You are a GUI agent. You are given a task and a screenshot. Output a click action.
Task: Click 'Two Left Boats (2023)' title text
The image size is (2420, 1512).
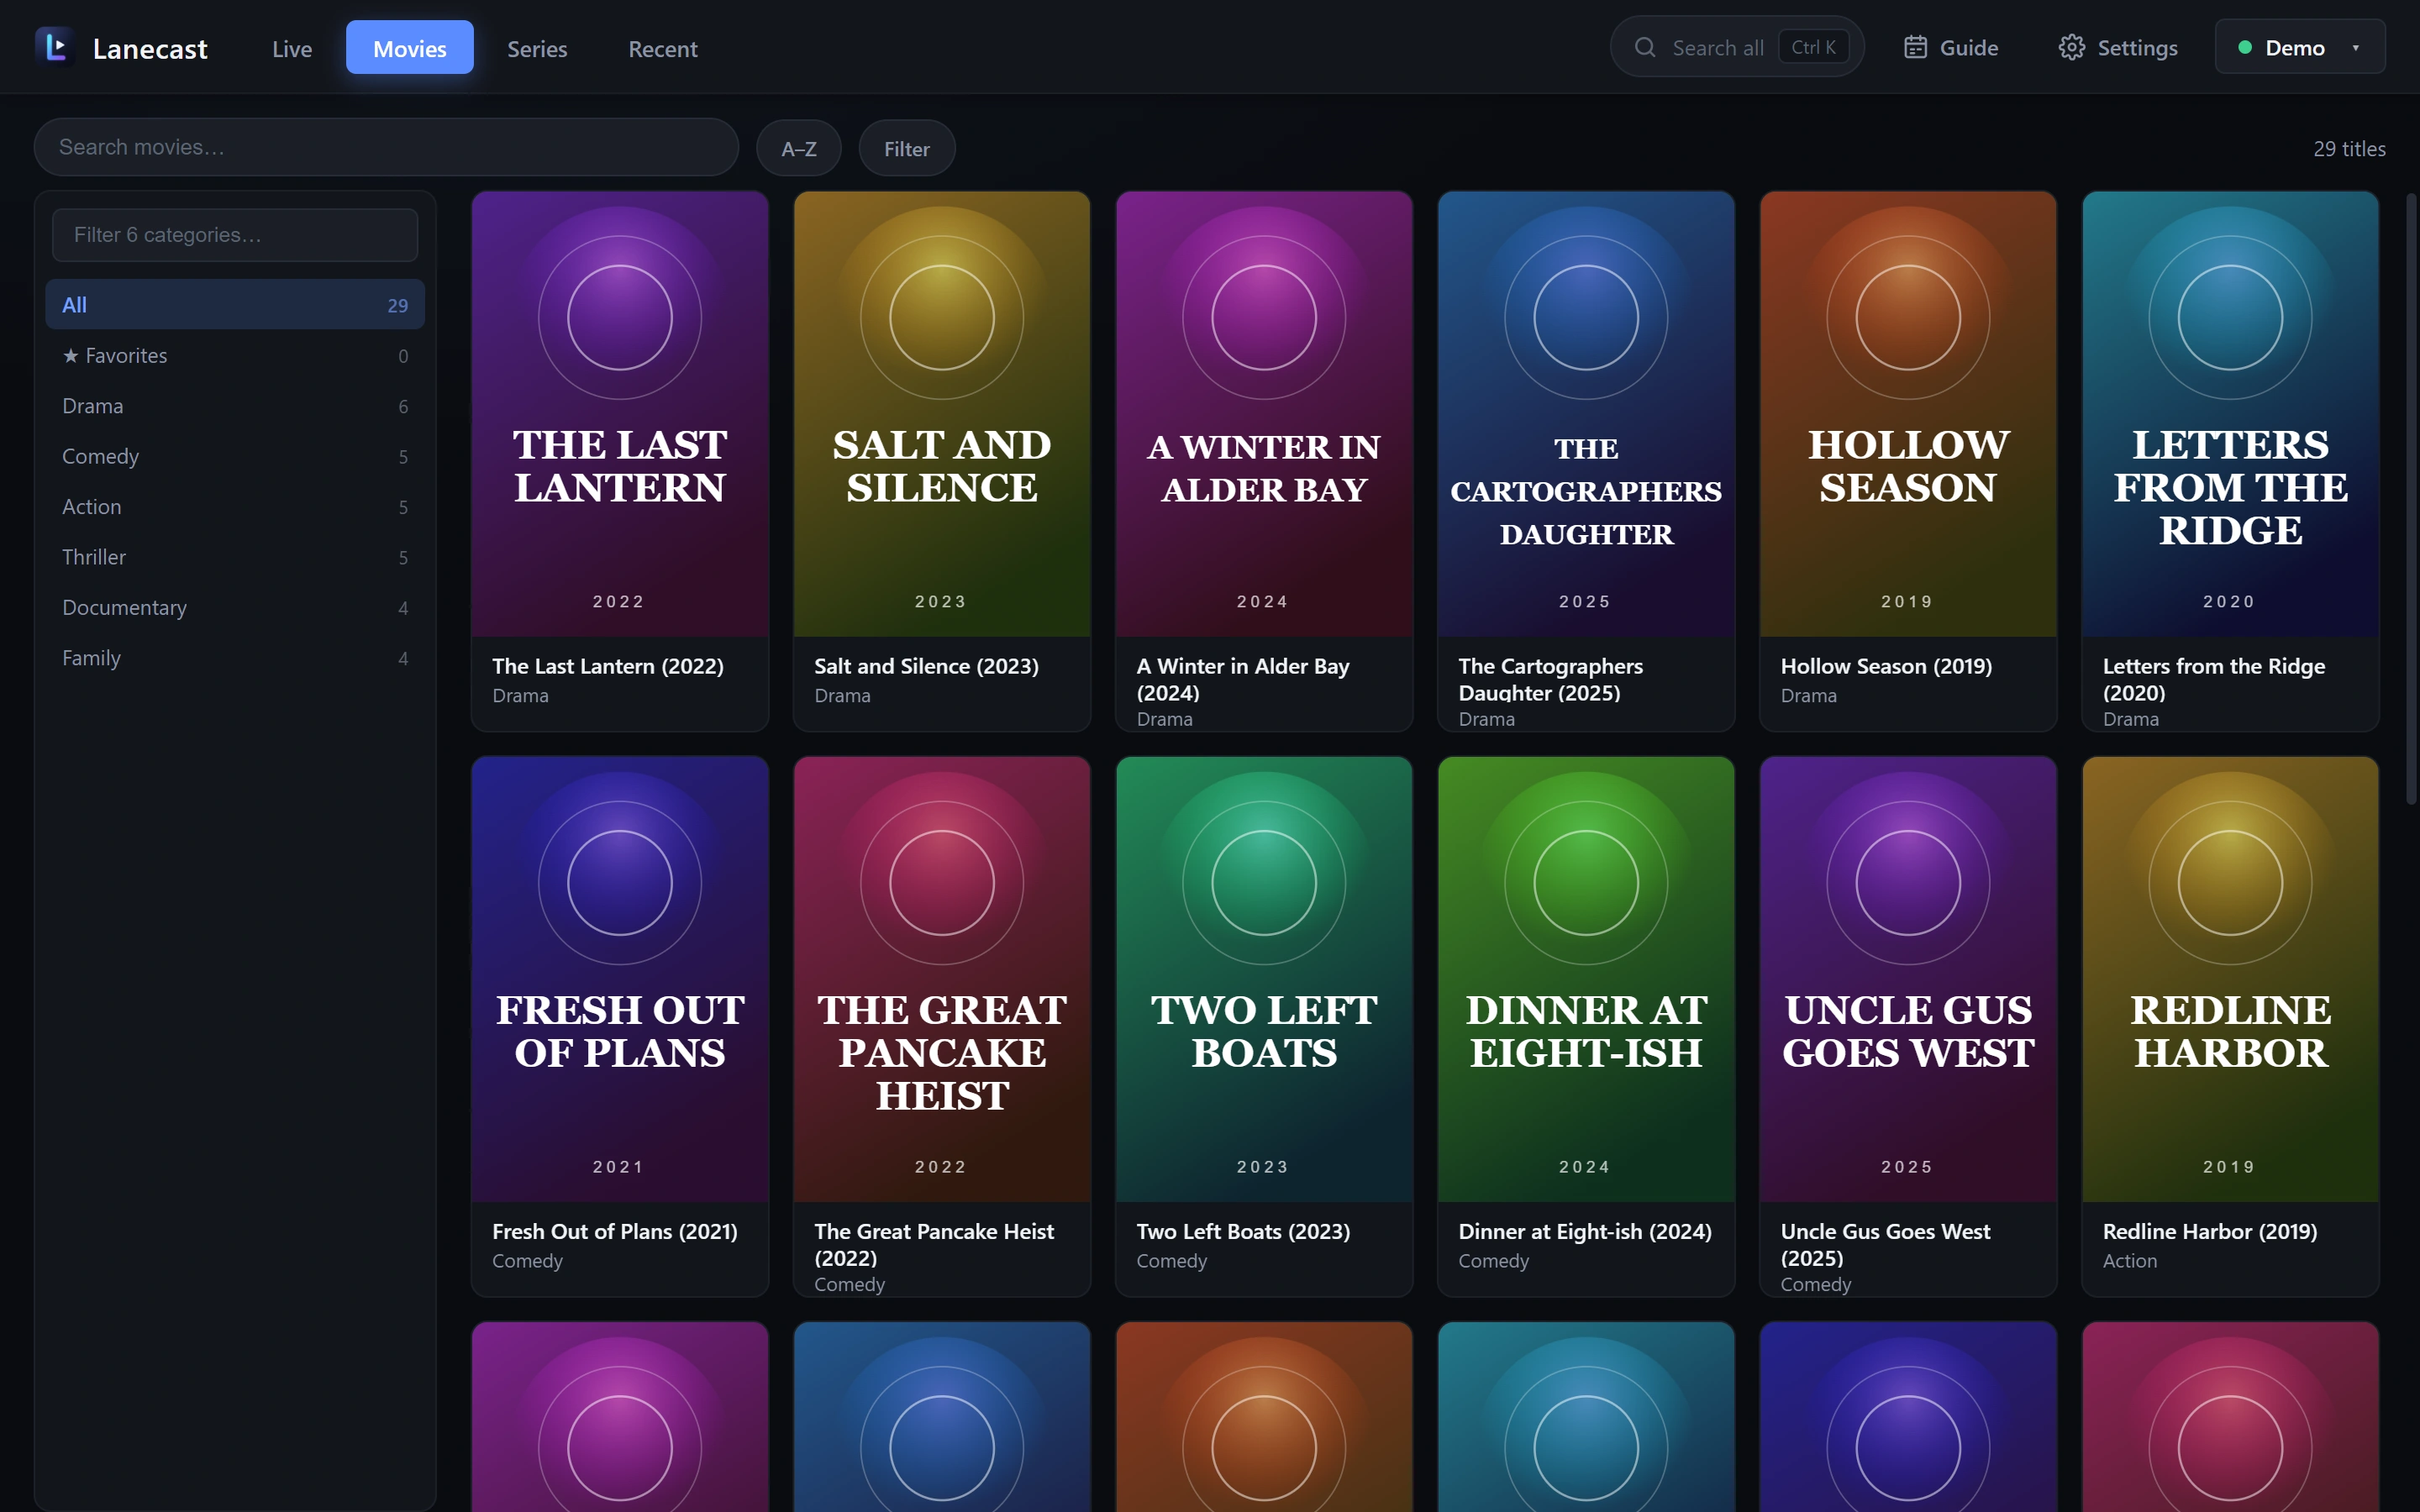coord(1243,1231)
